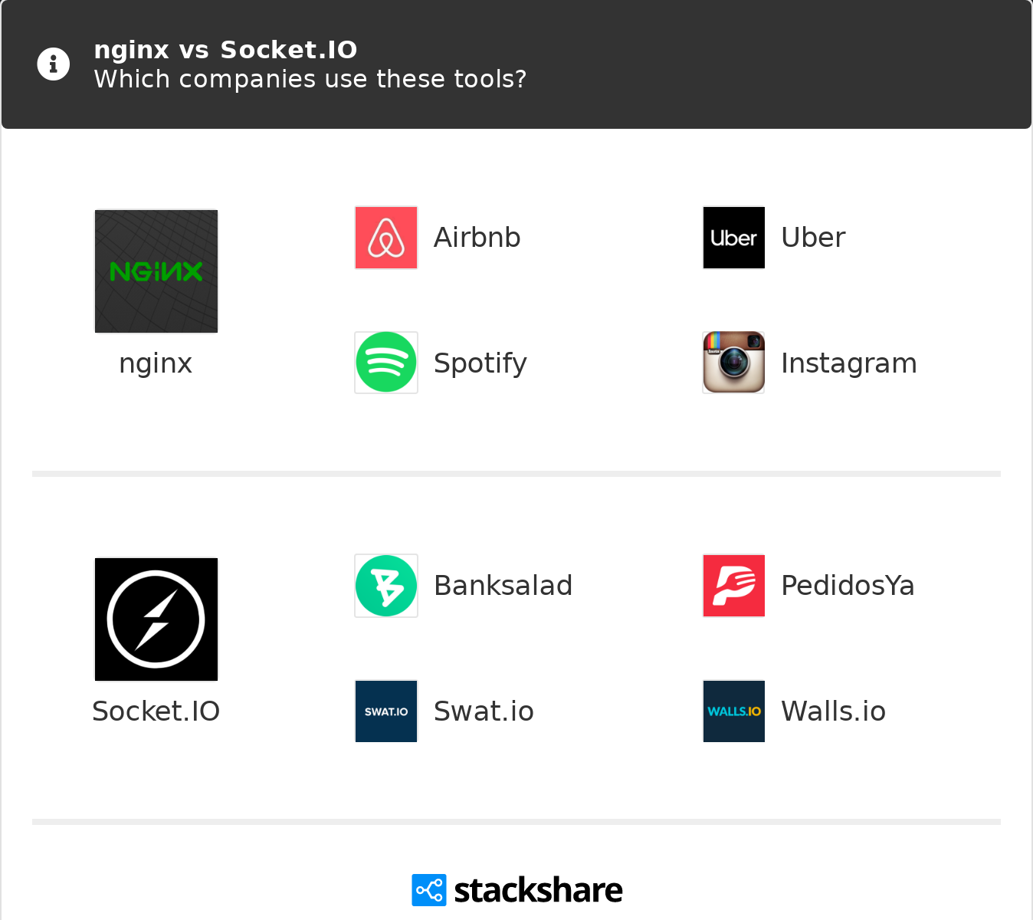Click the nginx tool name label

coord(156,363)
